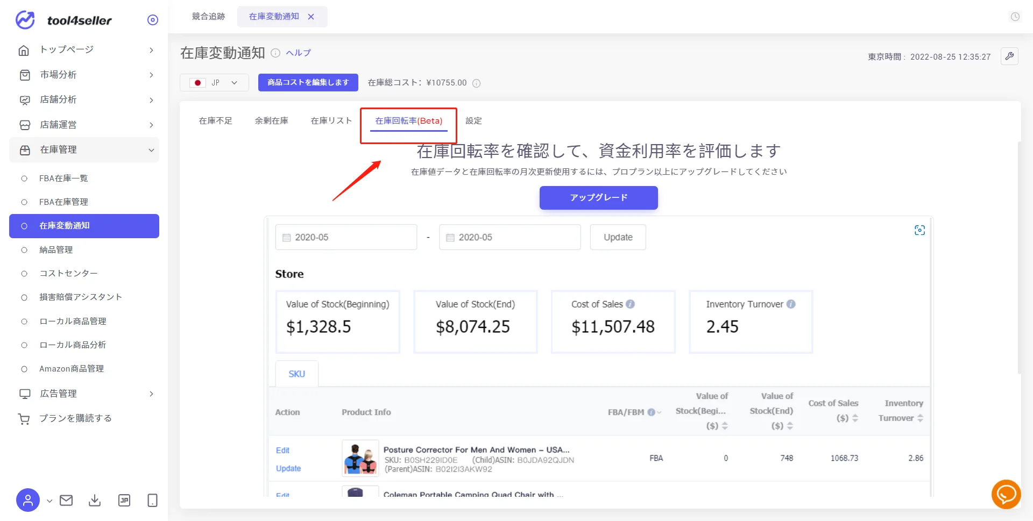
Task: Click the fullscreen focus icon above Store panel
Action: click(x=919, y=230)
